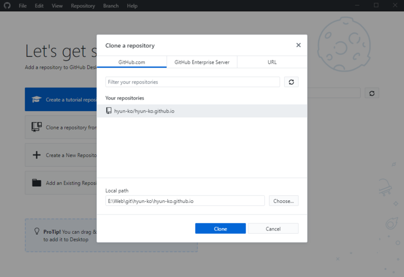Close the Clone a repository dialog
This screenshot has width=404, height=277.
pos(298,45)
